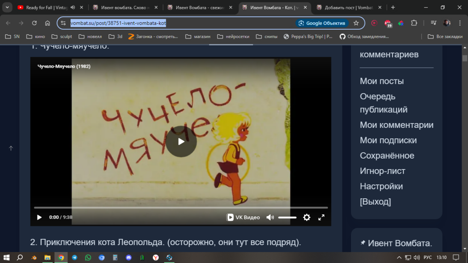Bookmark this page with the star
Viewport: 468px width, 263px height.
pos(356,23)
